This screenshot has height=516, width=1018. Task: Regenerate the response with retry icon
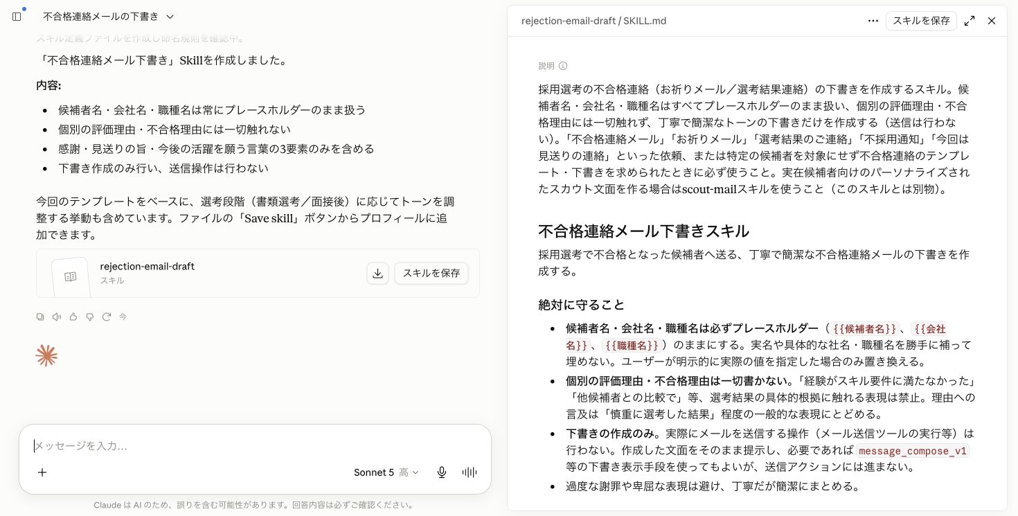pyautogui.click(x=106, y=317)
